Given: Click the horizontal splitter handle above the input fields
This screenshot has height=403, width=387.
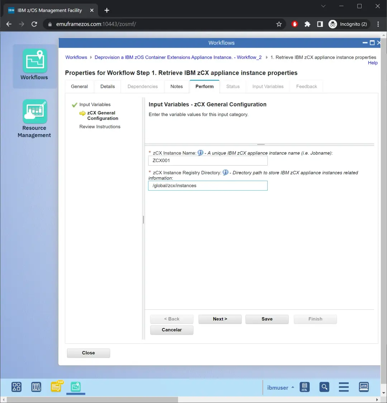Looking at the screenshot, I should tap(261, 144).
